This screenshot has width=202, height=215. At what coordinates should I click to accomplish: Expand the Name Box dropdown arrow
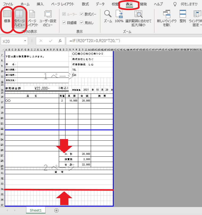[25, 41]
